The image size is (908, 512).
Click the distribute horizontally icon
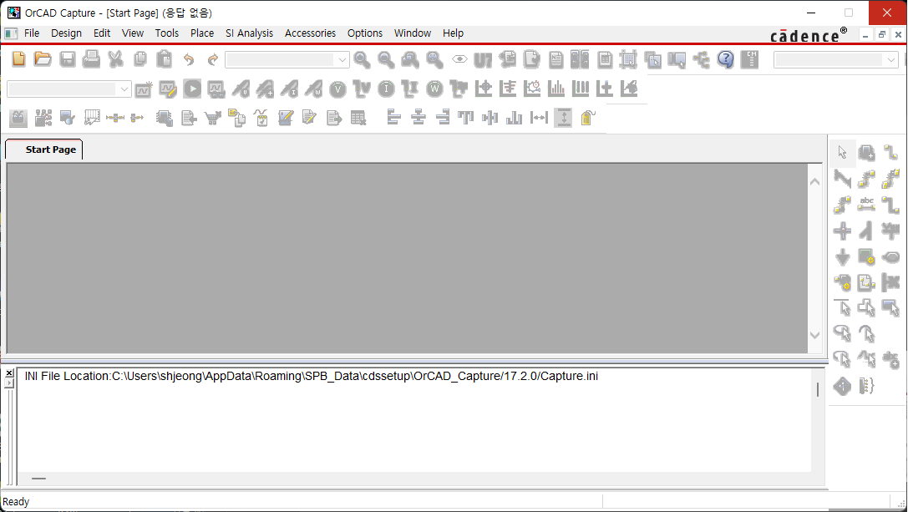click(x=539, y=118)
